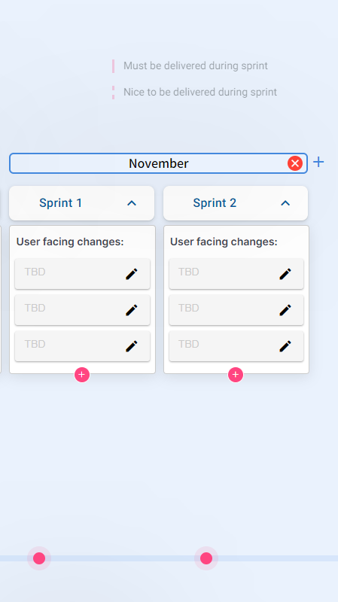Collapse the Sprint 2 column
This screenshot has width=338, height=602.
click(x=285, y=203)
